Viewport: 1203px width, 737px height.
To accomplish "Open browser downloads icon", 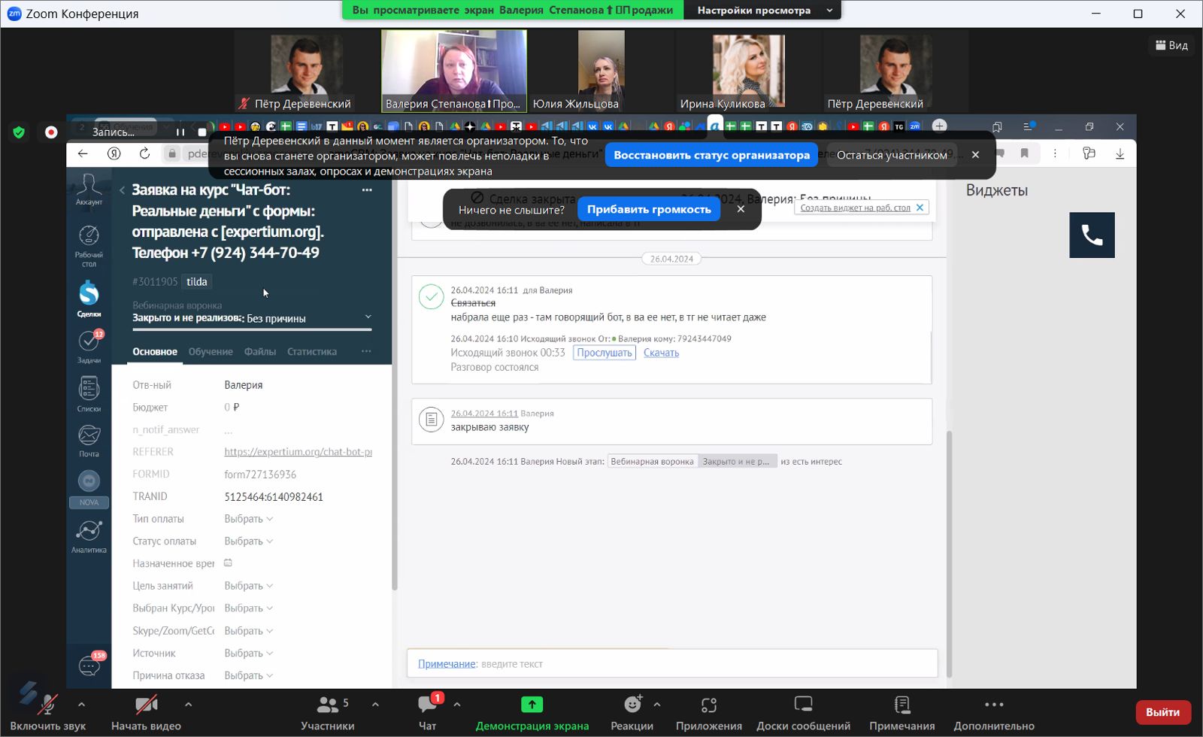I will [1120, 153].
